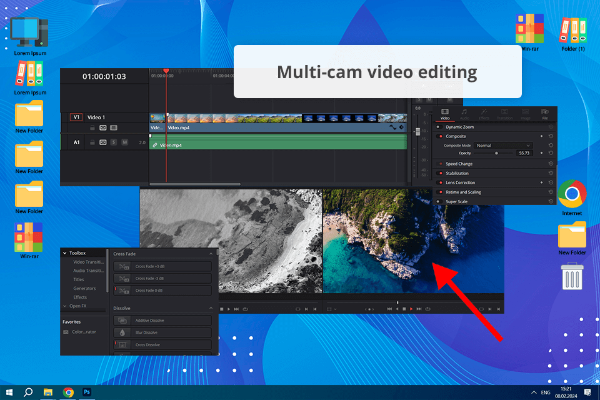Select Blur Dissolve transition
600x400 pixels.
pos(162,332)
